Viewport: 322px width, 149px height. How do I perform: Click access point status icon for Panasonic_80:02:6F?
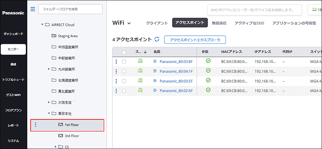[140, 90]
